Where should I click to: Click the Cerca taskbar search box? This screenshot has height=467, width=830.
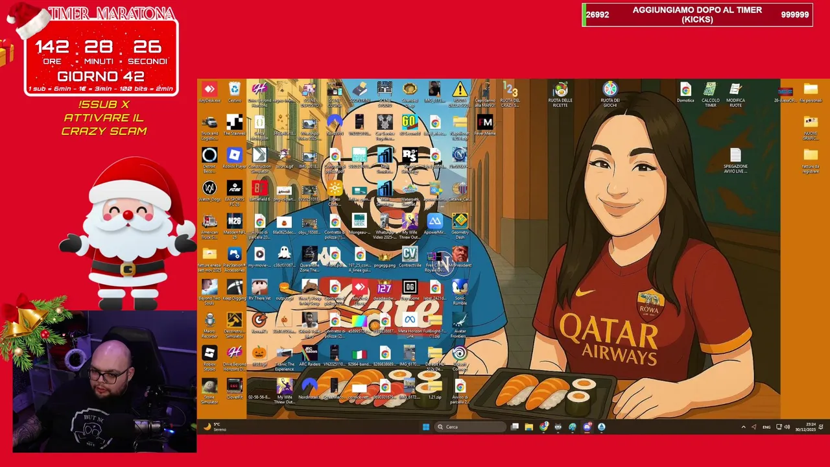(470, 427)
